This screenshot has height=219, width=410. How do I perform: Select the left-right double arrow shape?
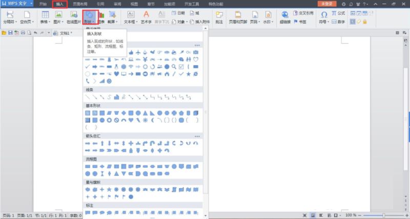pos(117,144)
